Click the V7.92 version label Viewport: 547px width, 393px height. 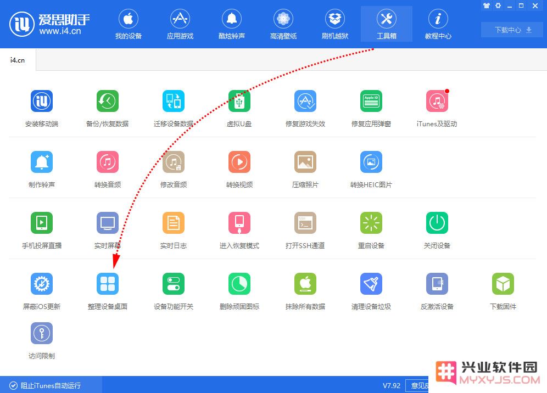392,385
